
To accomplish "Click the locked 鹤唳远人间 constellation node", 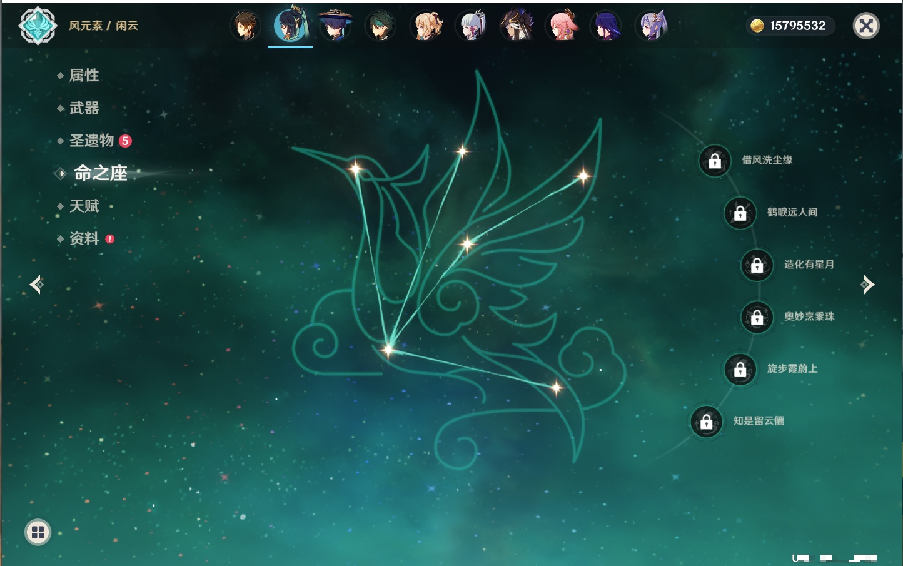I will pos(740,213).
